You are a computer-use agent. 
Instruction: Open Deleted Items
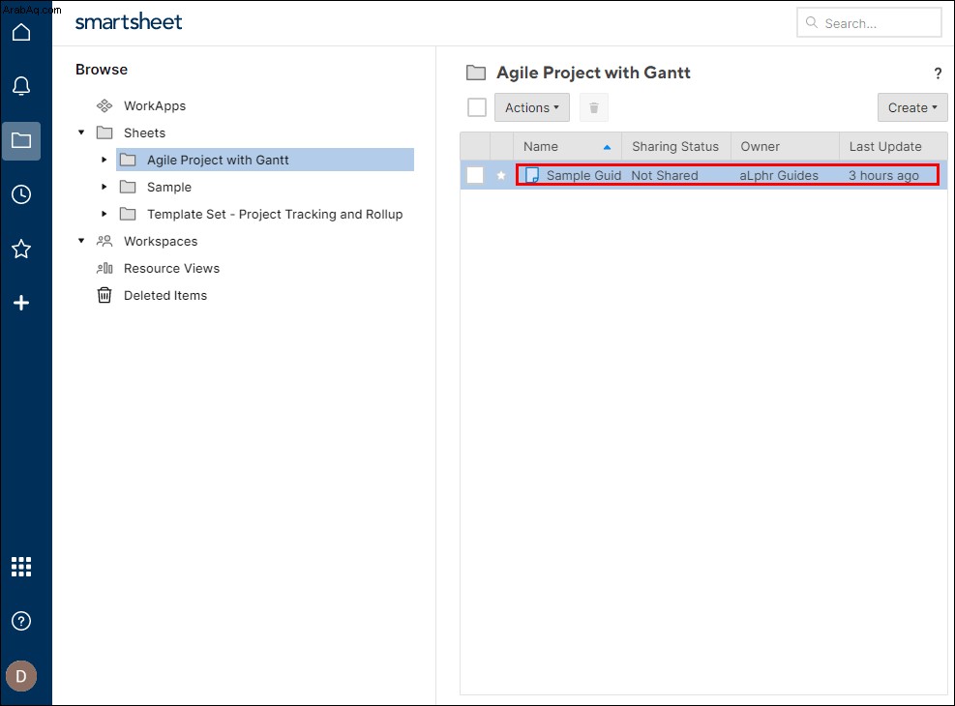coord(165,295)
